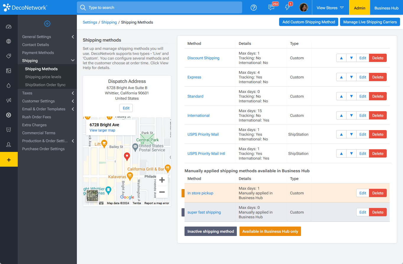Select Contact Details menu item
Image resolution: width=403 pixels, height=264 pixels.
pos(35,45)
